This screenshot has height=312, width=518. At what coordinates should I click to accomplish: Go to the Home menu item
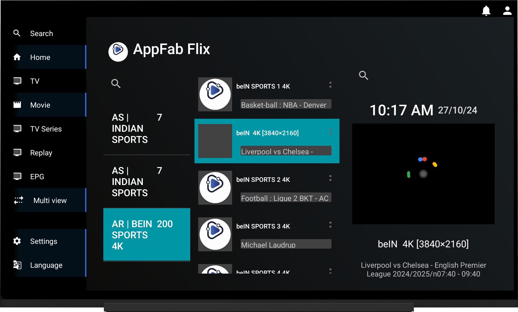[x=50, y=57]
